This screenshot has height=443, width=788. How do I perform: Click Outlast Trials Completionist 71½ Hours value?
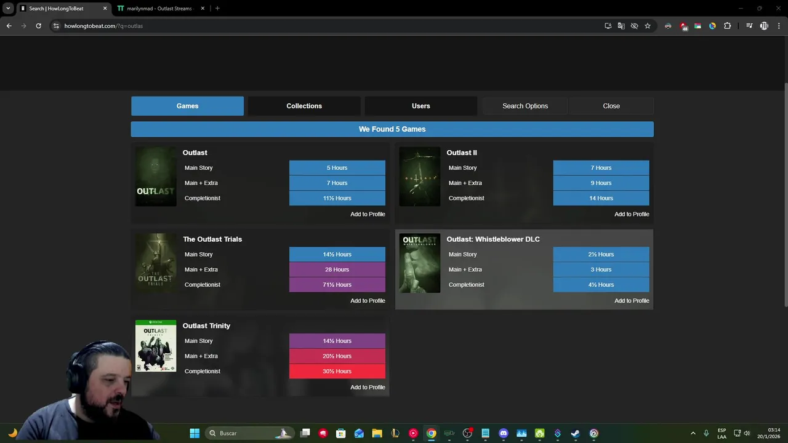(x=337, y=285)
